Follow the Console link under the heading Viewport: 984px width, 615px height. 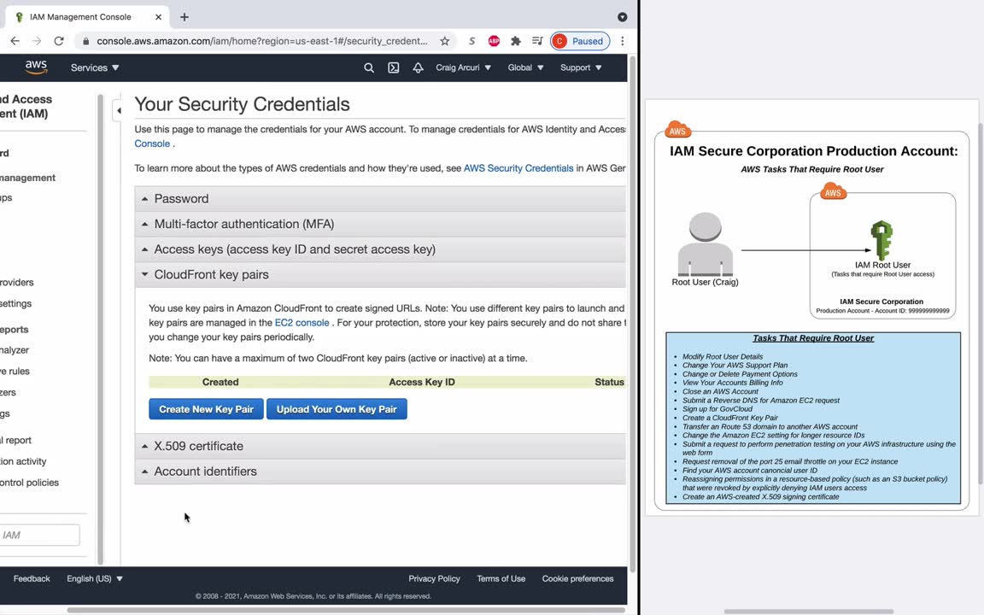point(152,143)
